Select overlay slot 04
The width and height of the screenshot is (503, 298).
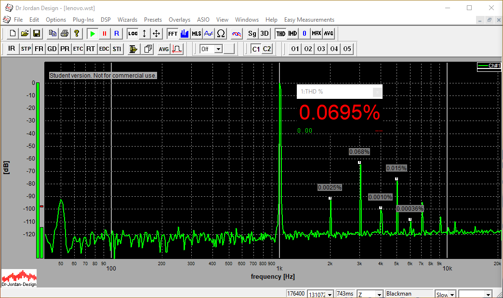pos(334,49)
